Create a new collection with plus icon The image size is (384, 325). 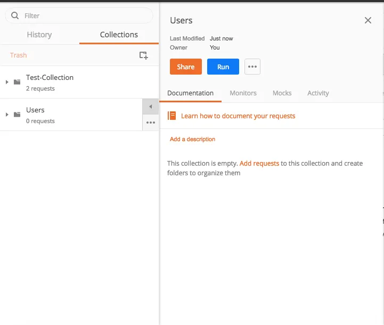[x=143, y=55]
